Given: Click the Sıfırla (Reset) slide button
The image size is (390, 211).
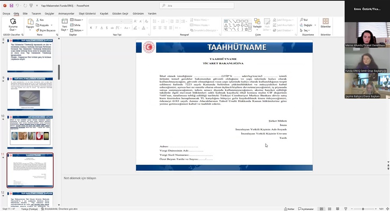Looking at the screenshot, I should (x=76, y=25).
